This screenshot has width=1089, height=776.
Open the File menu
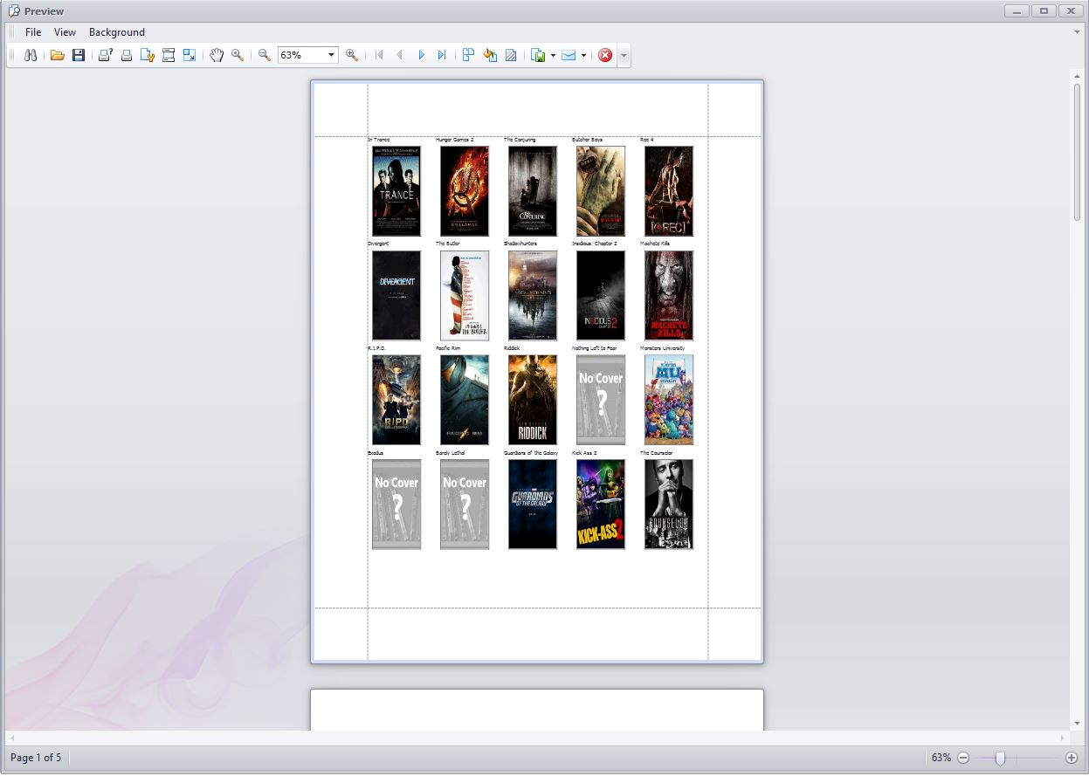(33, 32)
